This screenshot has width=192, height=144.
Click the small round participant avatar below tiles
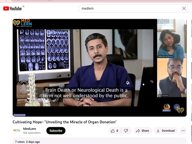tap(167, 107)
